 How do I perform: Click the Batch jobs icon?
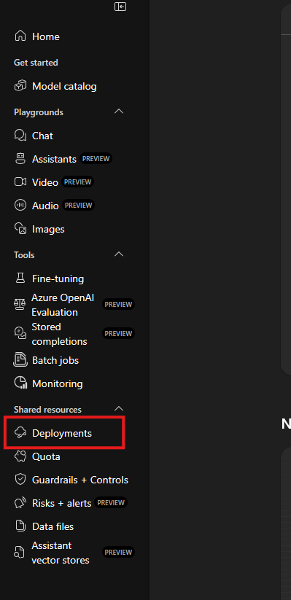pyautogui.click(x=20, y=360)
